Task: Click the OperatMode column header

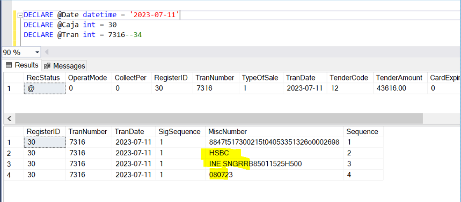Action: (89, 78)
